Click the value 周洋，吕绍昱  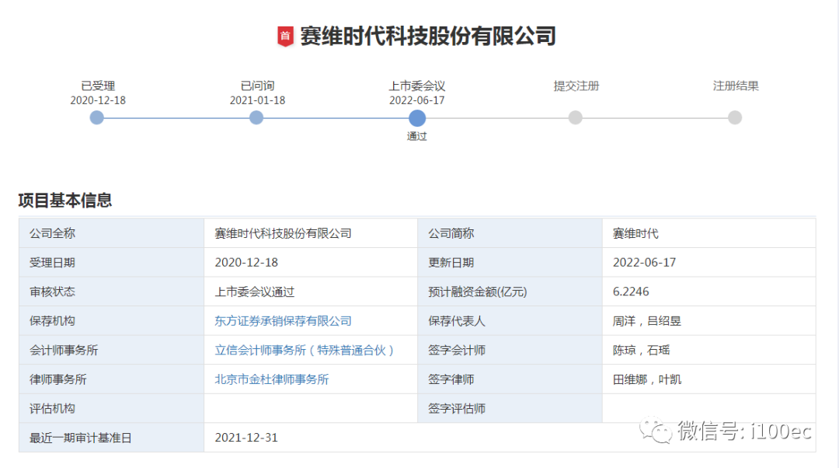(647, 321)
